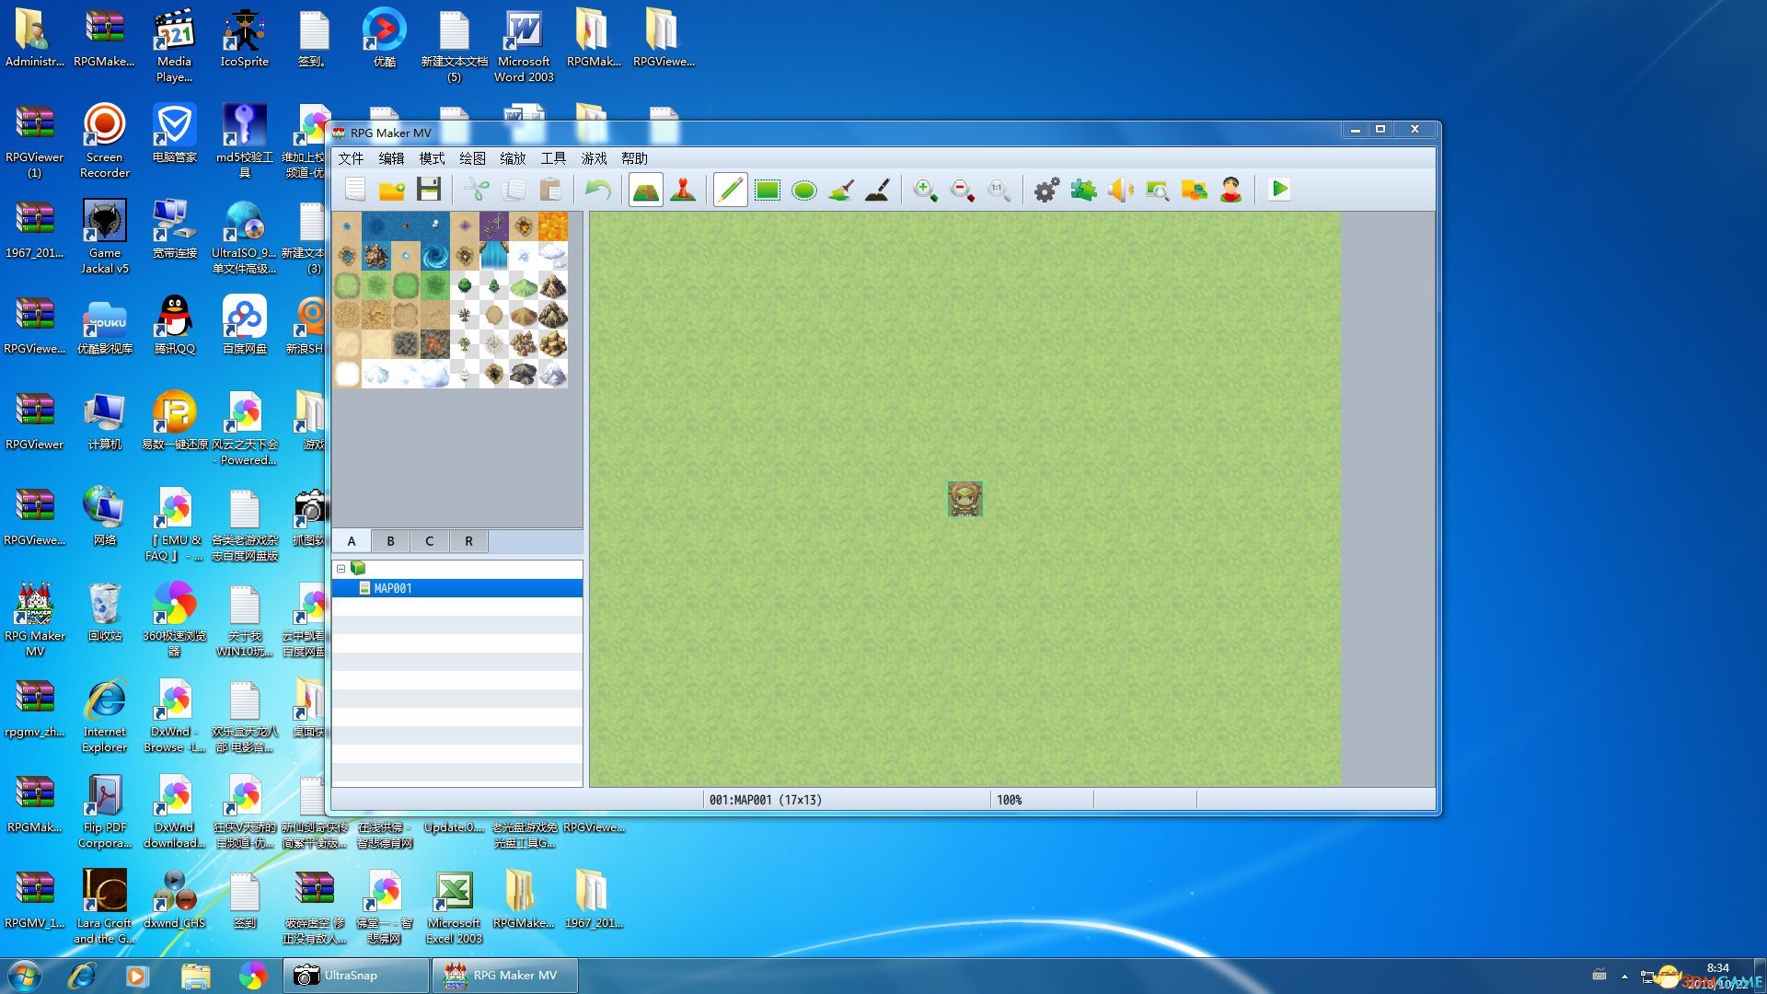Select the Pencil drawing tool

pos(731,190)
